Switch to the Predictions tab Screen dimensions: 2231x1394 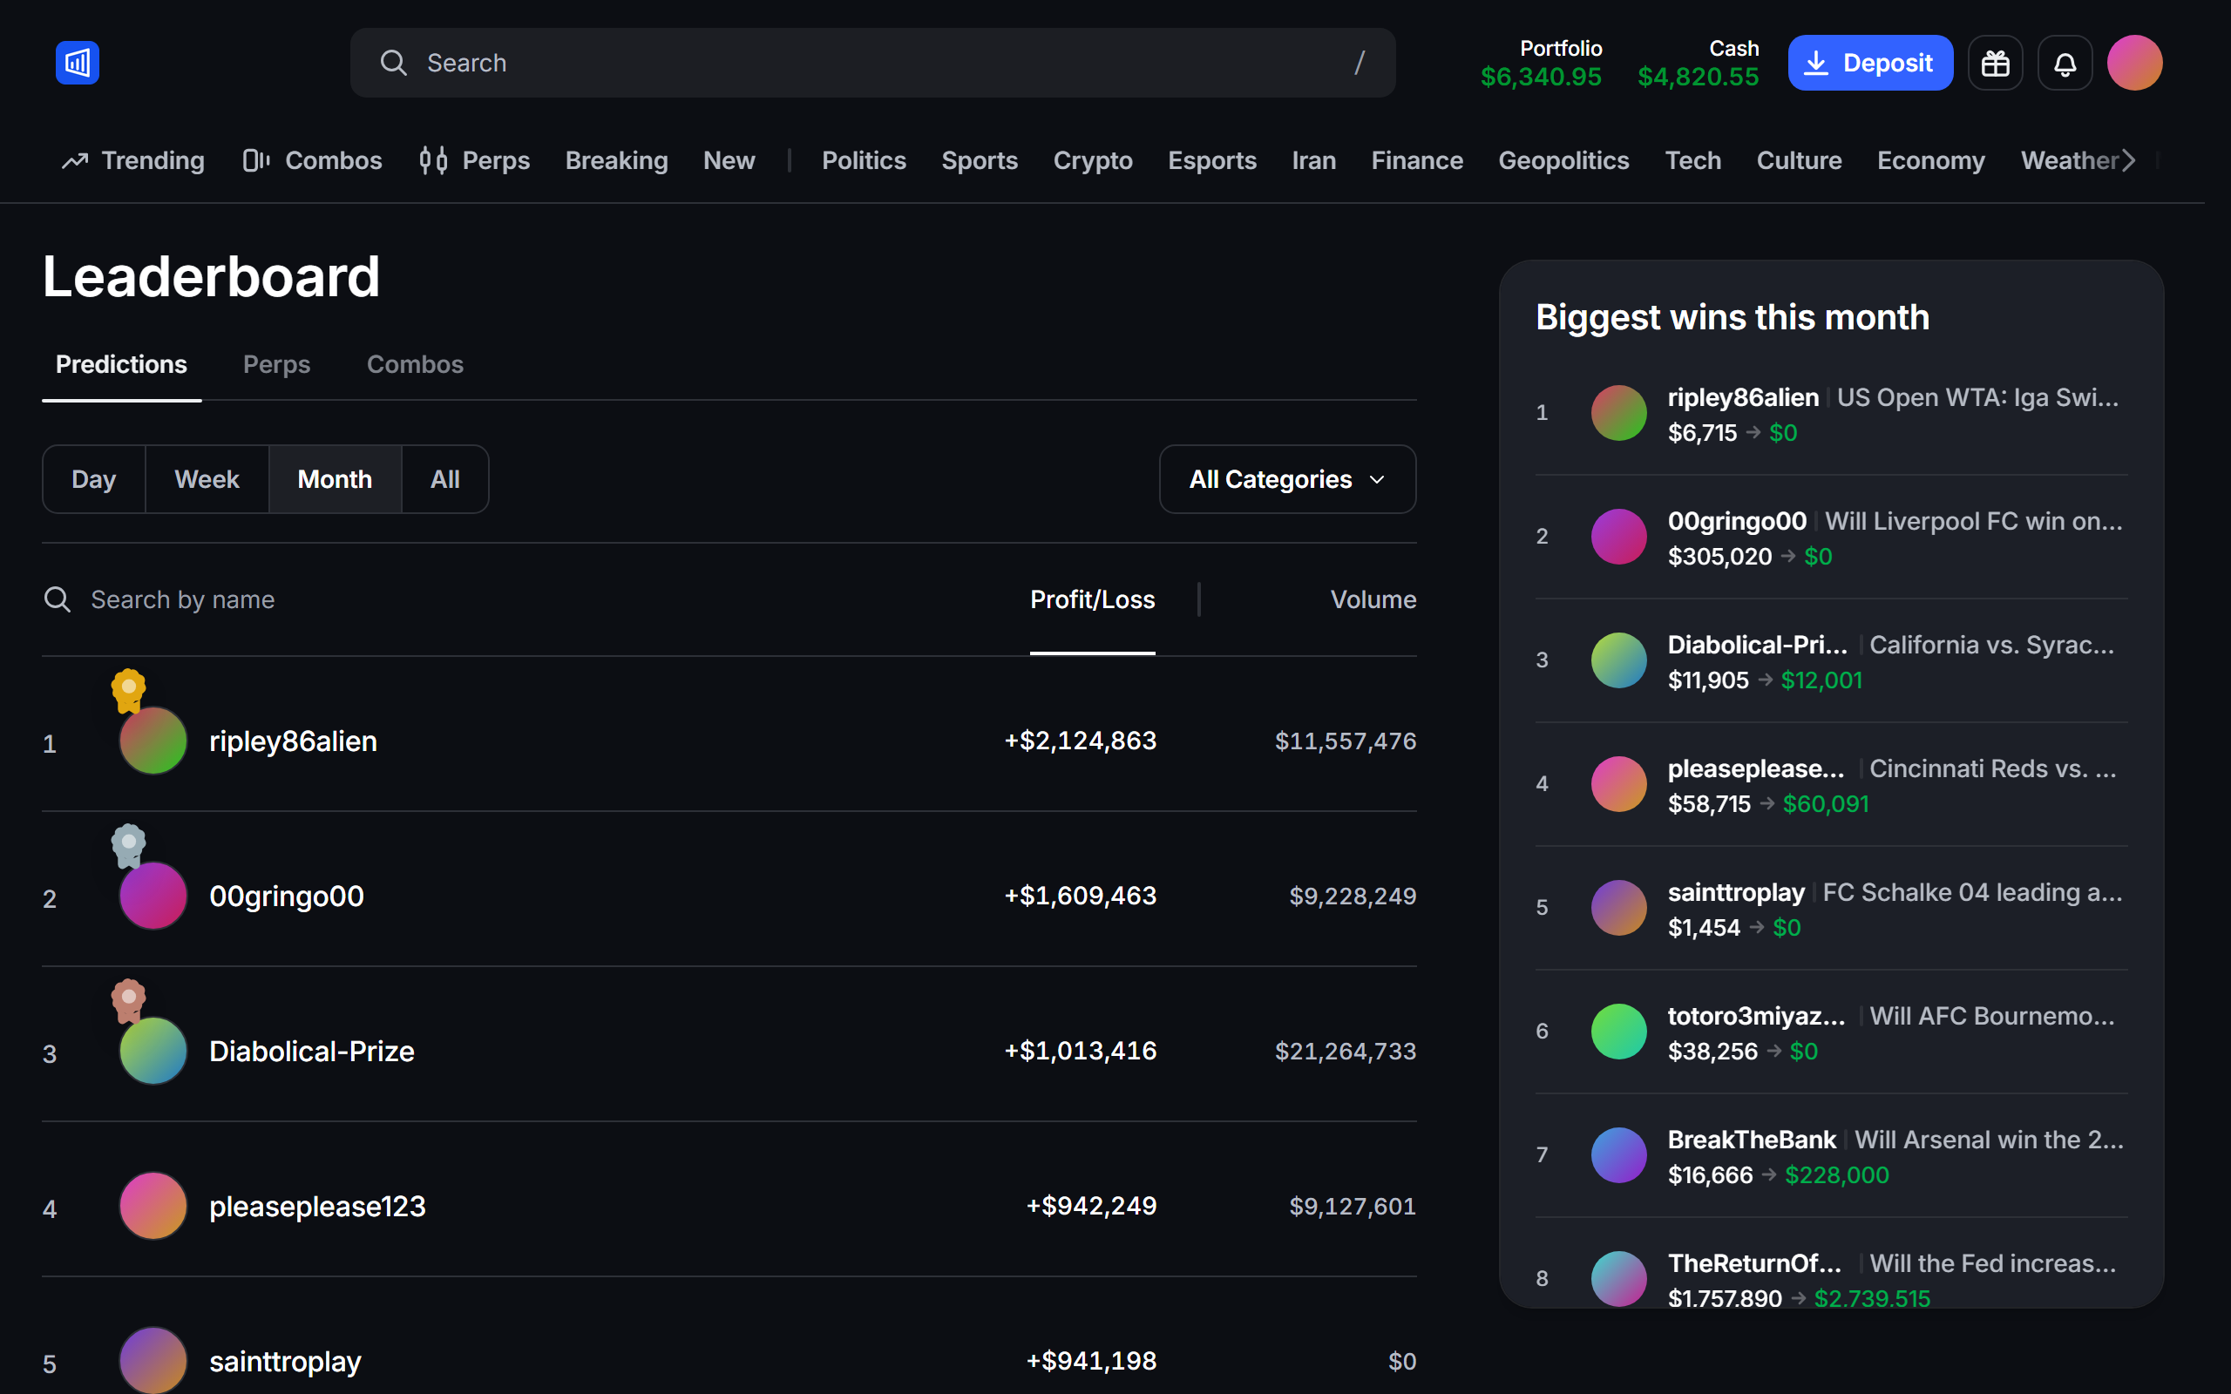(122, 364)
